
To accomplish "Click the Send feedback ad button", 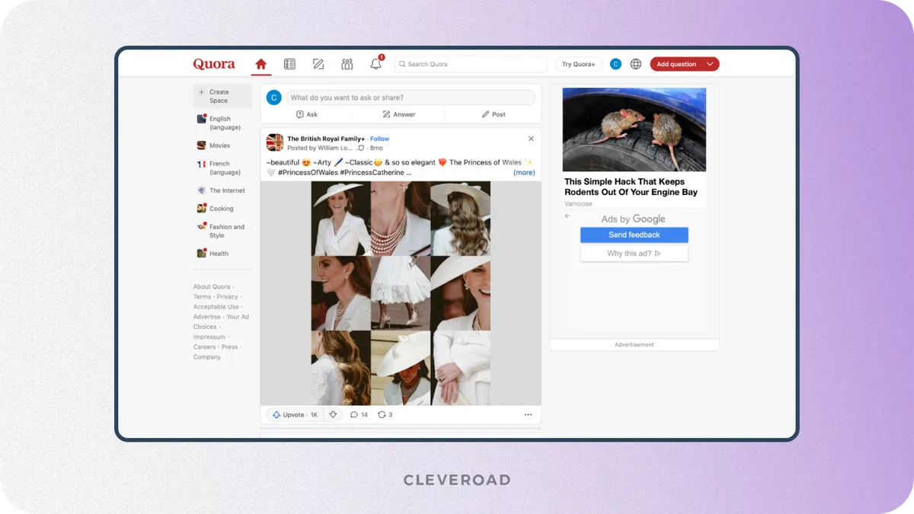I will pos(634,235).
